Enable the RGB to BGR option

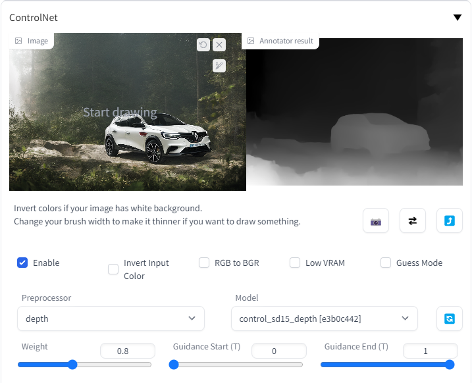point(204,263)
